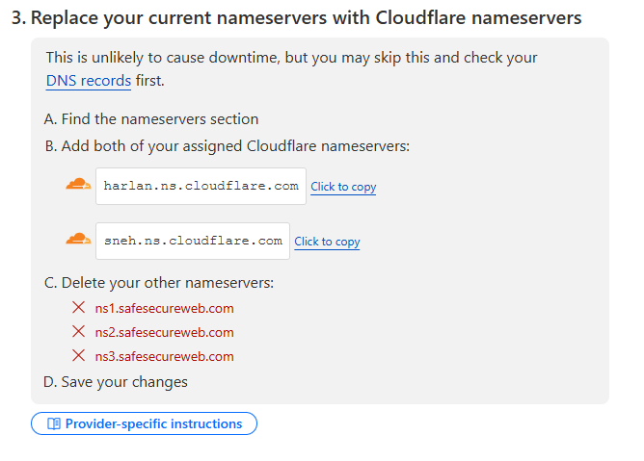Click the Cloudflare cloud icon beside sneh nameserver

[x=78, y=239]
